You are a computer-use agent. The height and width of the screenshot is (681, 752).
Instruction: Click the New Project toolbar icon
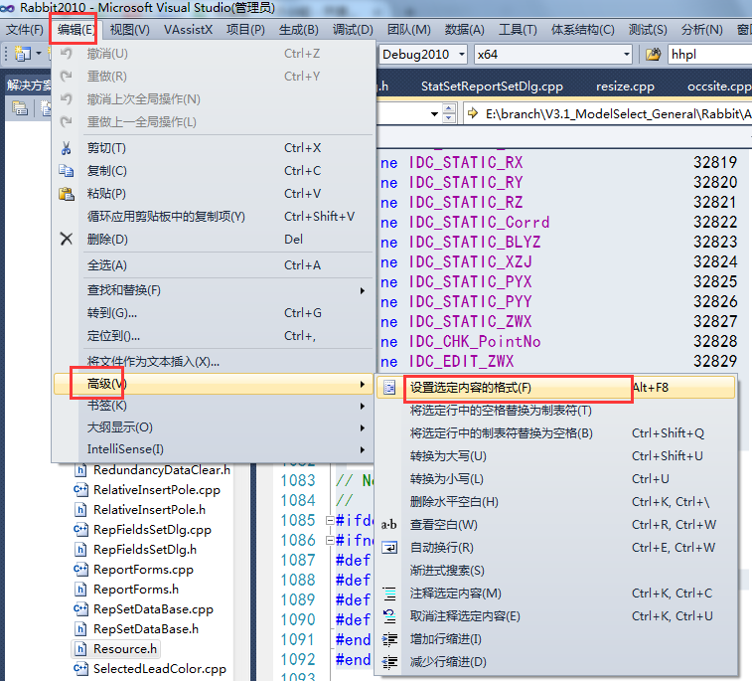(x=23, y=54)
